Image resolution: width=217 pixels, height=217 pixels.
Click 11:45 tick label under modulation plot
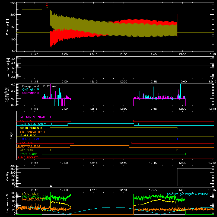[34, 109]
